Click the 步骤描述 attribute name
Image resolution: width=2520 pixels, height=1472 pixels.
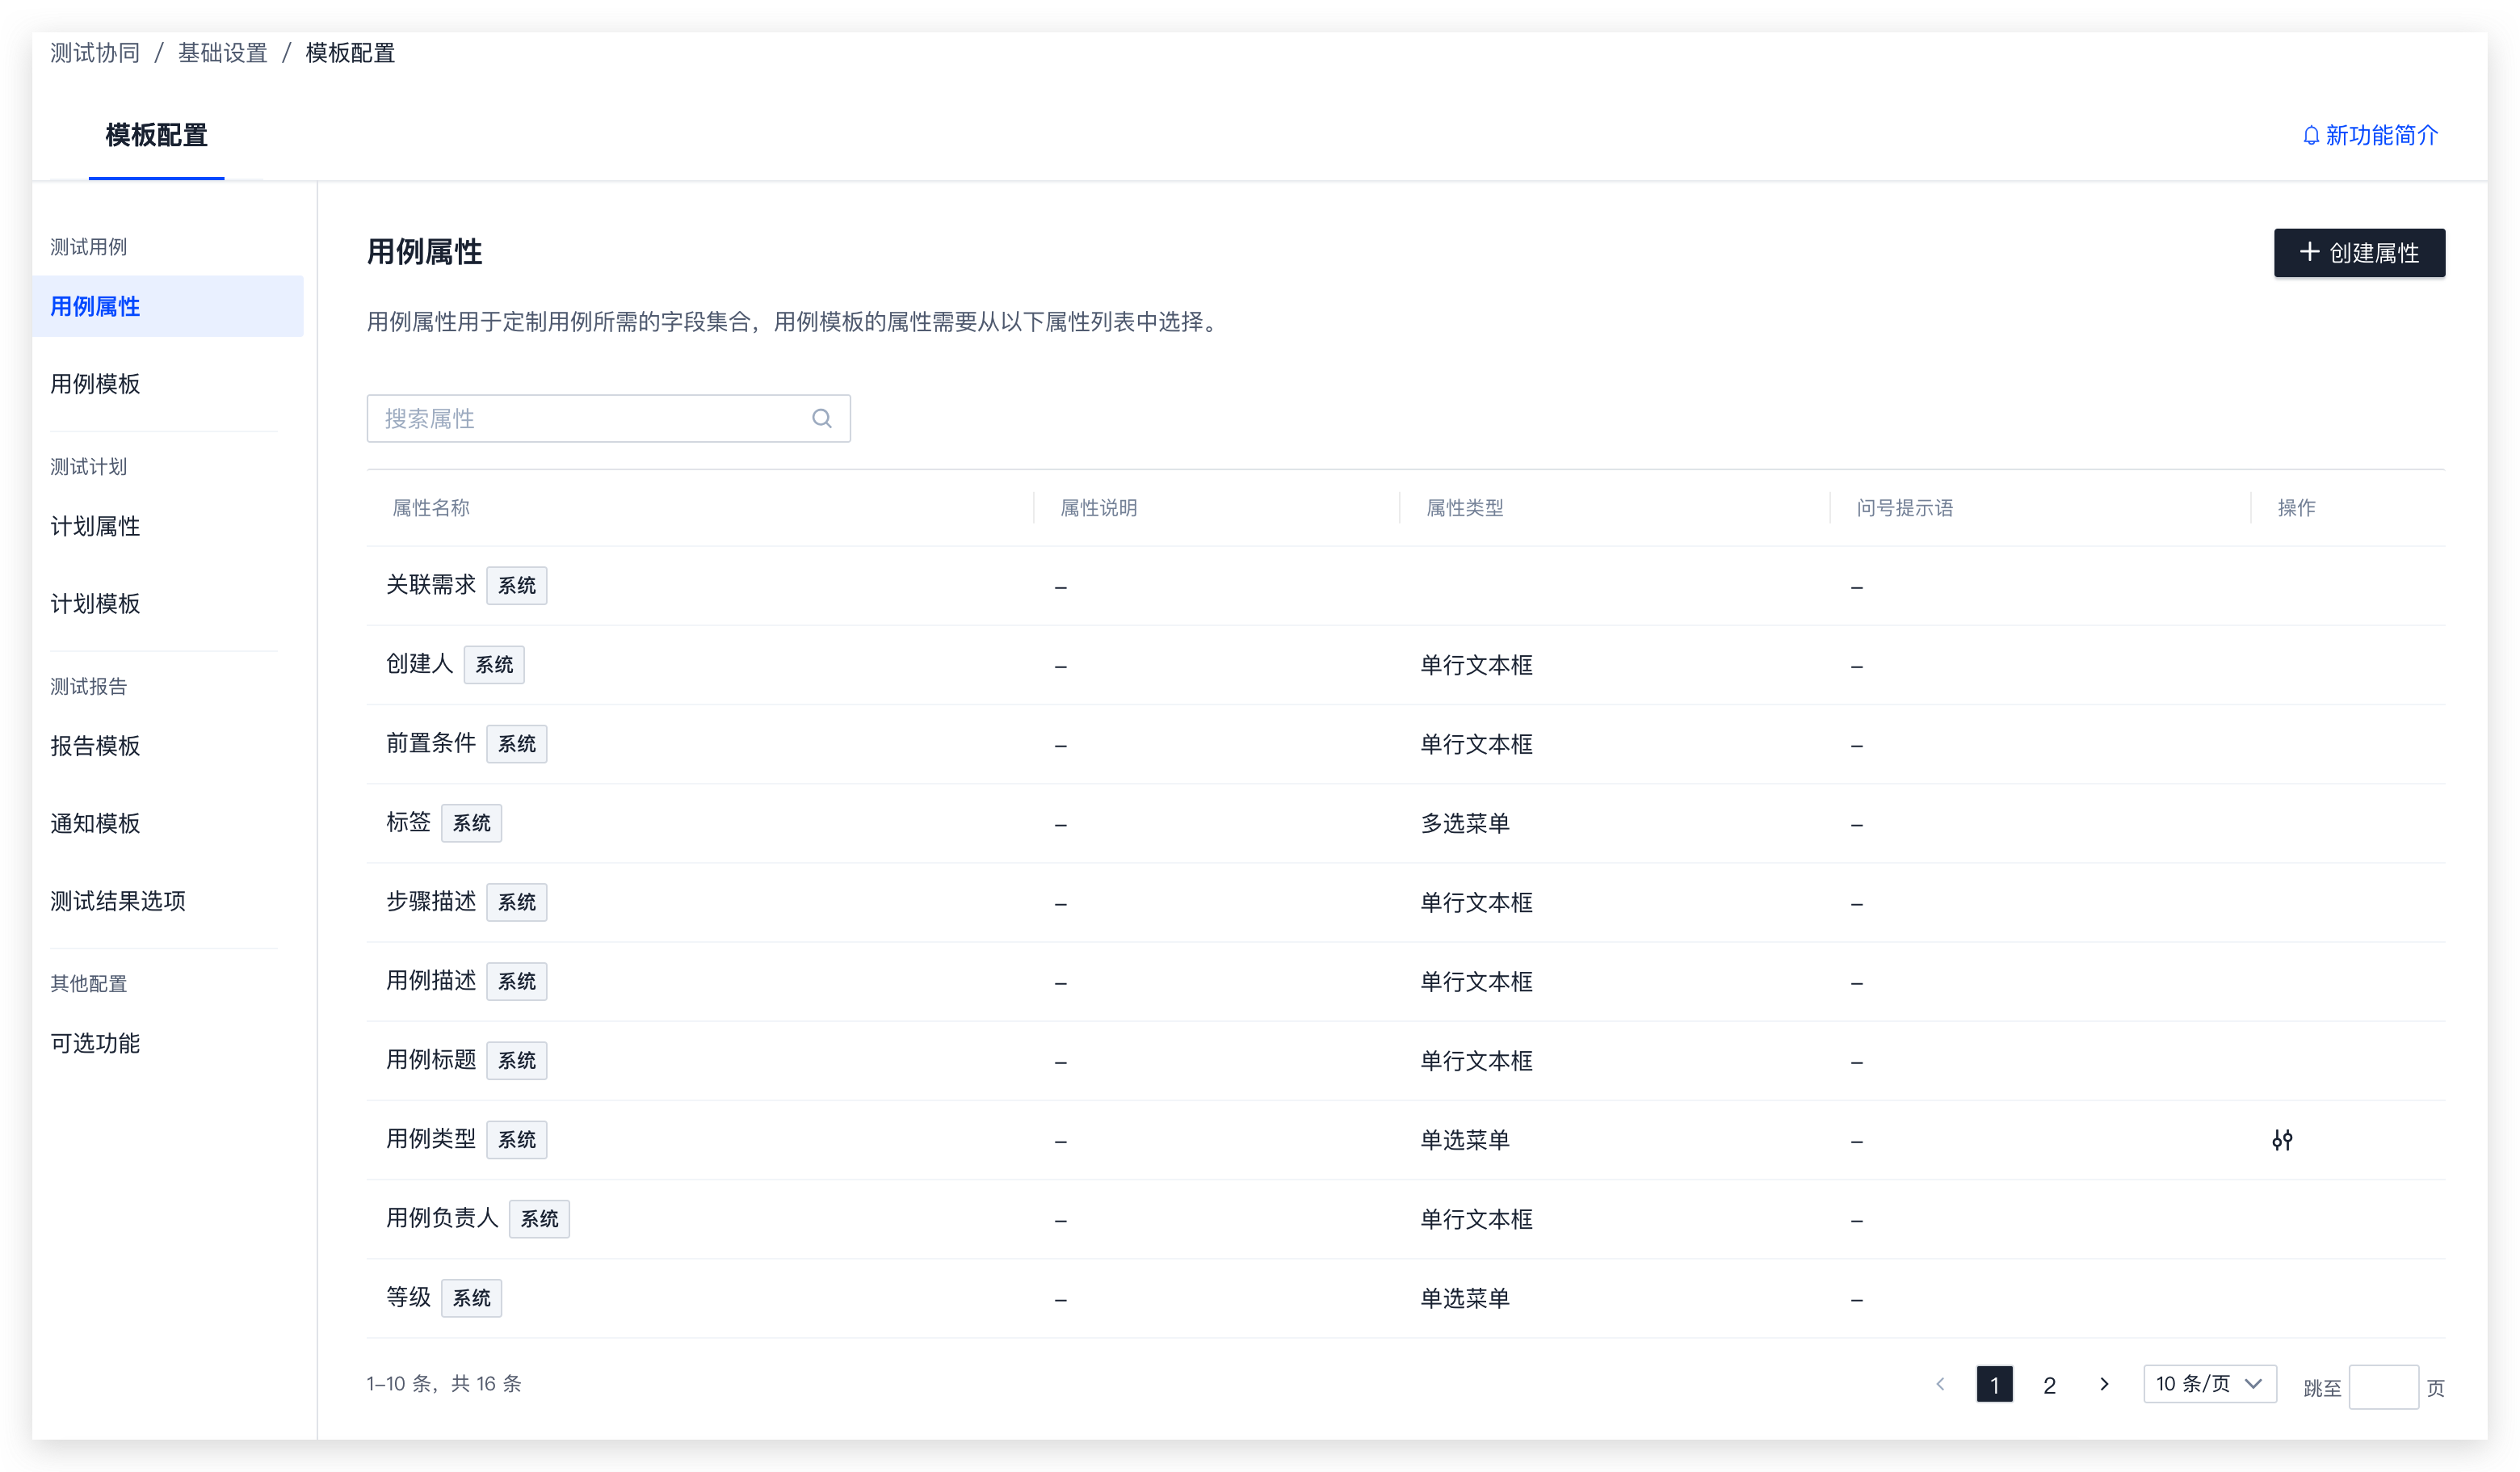coord(431,901)
